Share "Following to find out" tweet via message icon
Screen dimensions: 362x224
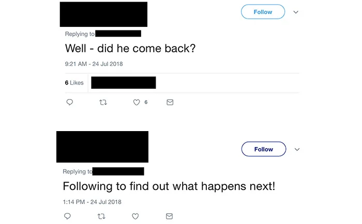tap(169, 216)
